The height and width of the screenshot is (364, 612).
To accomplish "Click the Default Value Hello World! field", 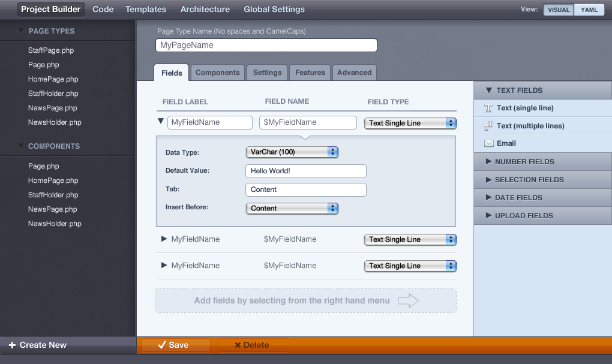I will [x=305, y=171].
